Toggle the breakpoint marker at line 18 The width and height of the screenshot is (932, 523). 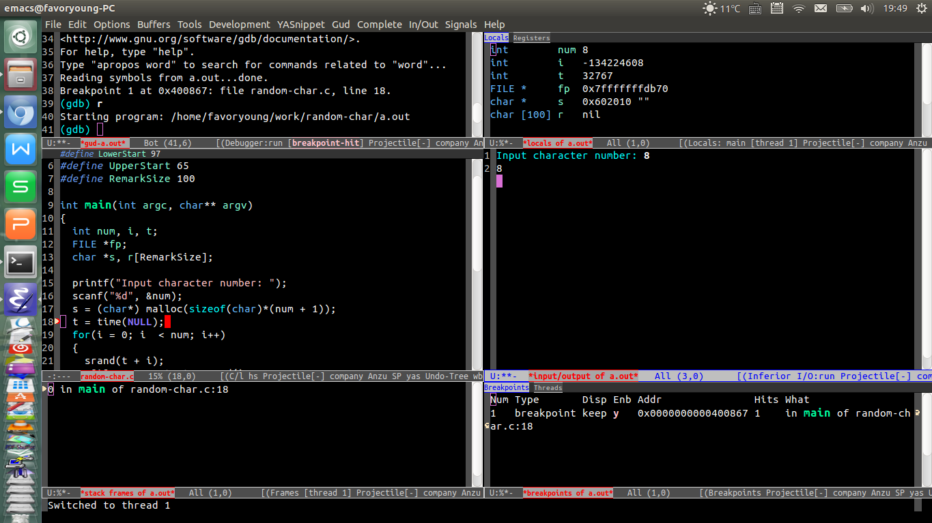(x=57, y=322)
